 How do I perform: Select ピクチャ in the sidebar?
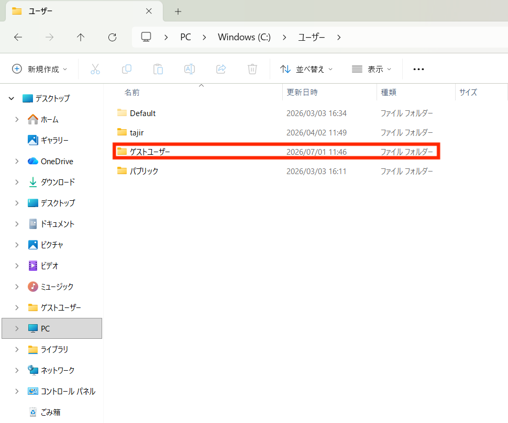52,245
